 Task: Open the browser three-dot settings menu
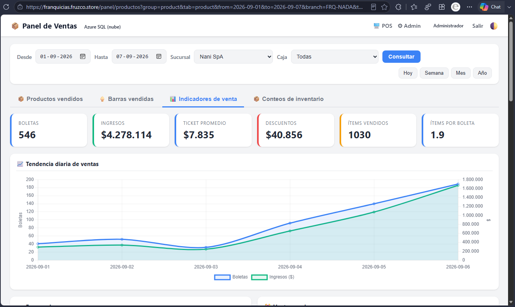point(469,7)
